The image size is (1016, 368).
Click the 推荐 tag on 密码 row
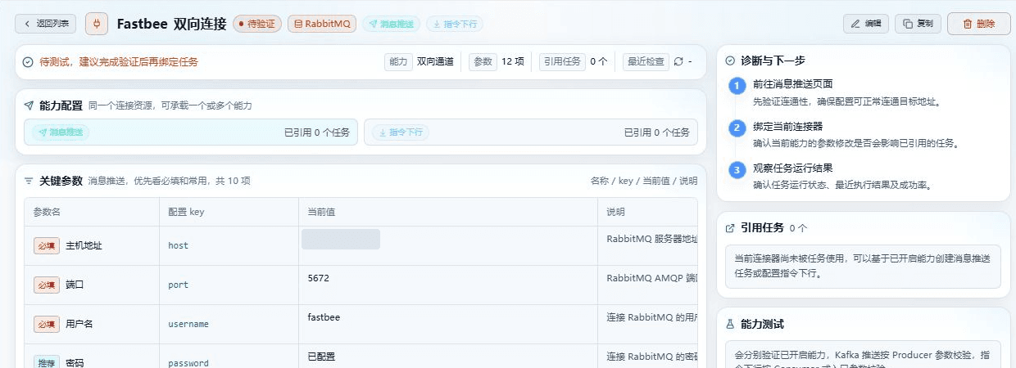click(x=47, y=361)
